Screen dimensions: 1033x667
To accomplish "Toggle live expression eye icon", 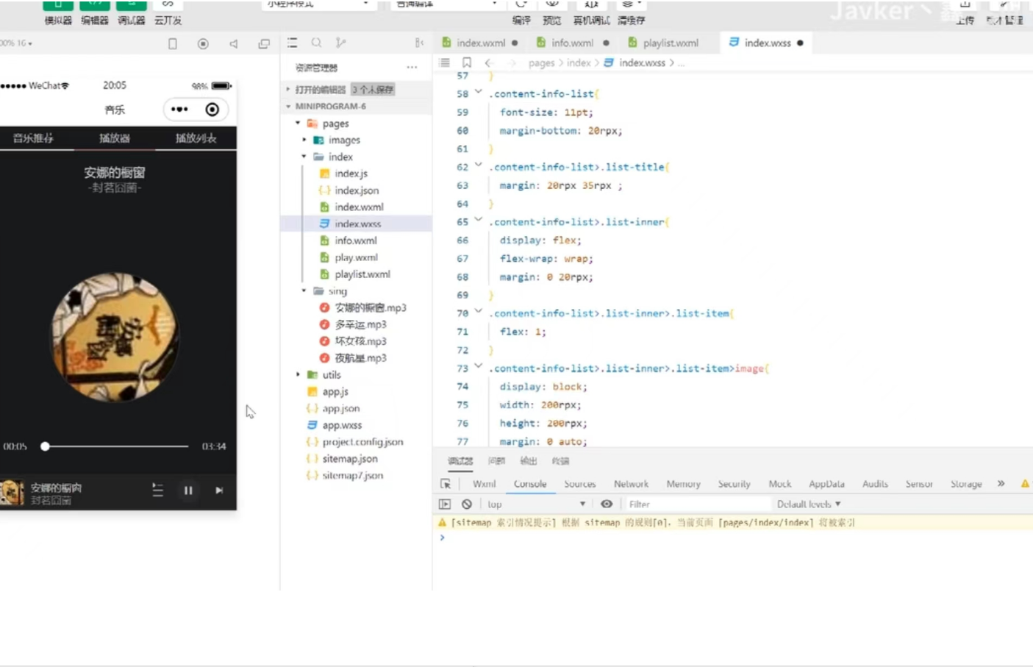I will click(607, 504).
